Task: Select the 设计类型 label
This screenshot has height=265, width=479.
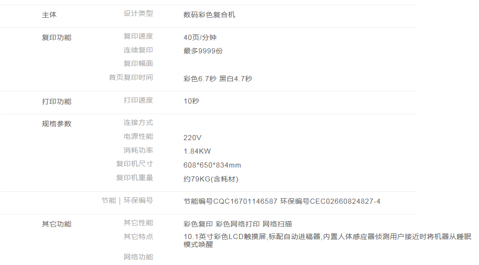Action: tap(138, 13)
